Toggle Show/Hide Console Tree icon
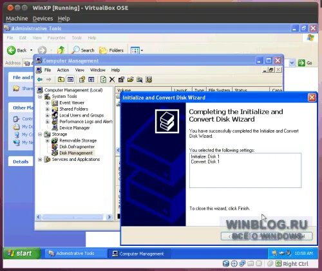 coord(70,80)
